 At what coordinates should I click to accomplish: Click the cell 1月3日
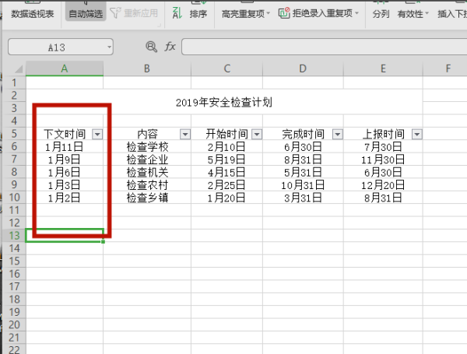(x=65, y=185)
